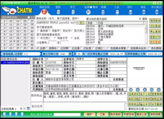
Task: Open the 图形 search mode icon
Action: (58, 12)
